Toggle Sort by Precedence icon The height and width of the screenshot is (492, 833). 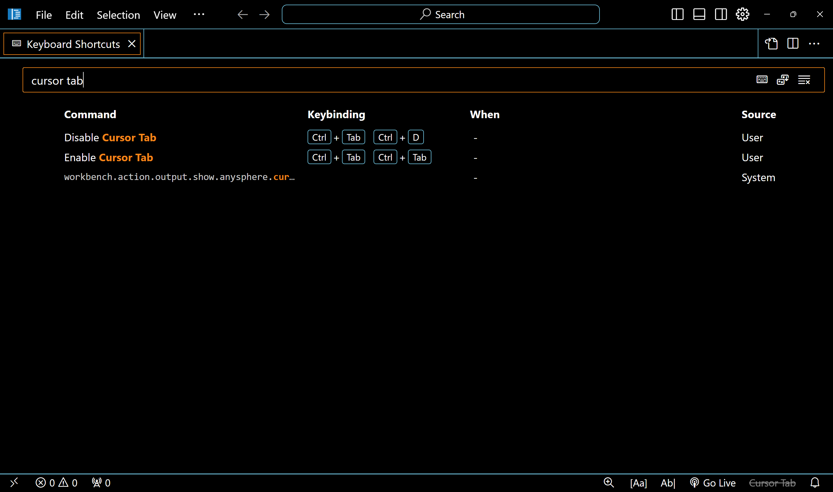tap(783, 79)
